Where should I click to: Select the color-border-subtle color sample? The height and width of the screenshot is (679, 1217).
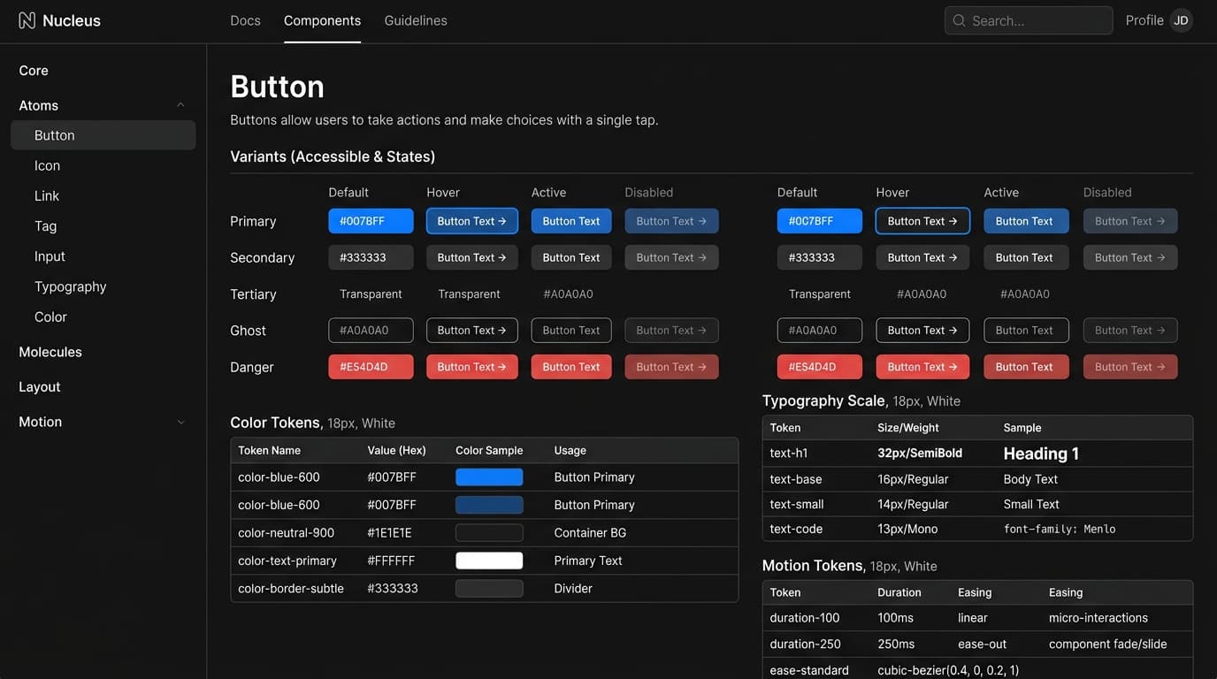(489, 589)
